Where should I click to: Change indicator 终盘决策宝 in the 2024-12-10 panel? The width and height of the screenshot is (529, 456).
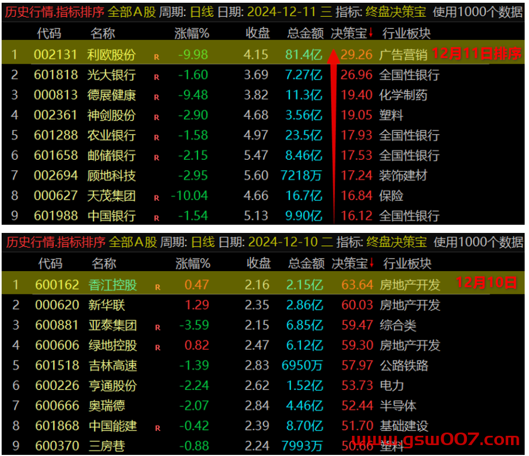pos(397,242)
